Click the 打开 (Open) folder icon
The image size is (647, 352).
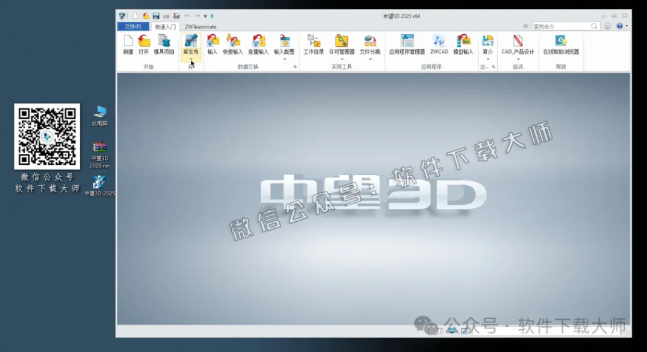[x=143, y=41]
